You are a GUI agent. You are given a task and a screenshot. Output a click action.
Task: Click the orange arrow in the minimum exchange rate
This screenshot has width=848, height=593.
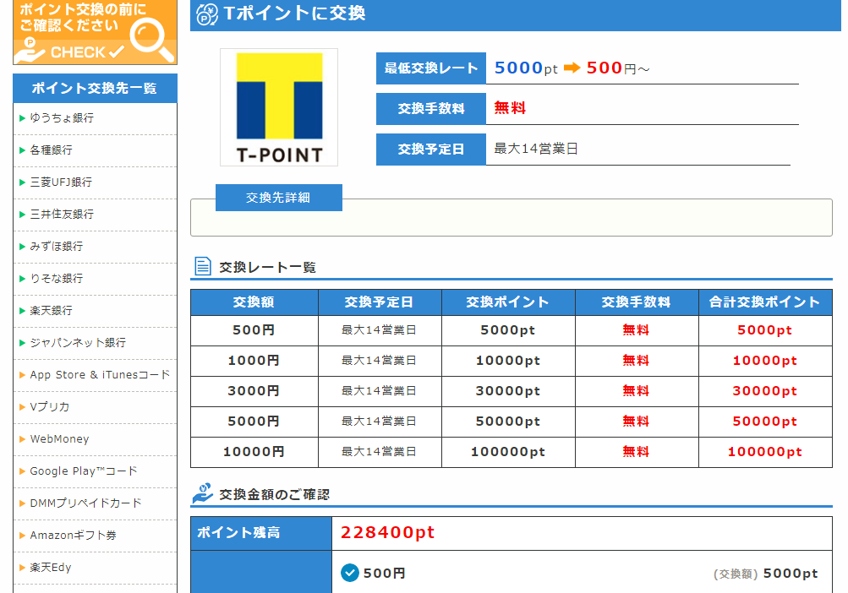click(572, 68)
